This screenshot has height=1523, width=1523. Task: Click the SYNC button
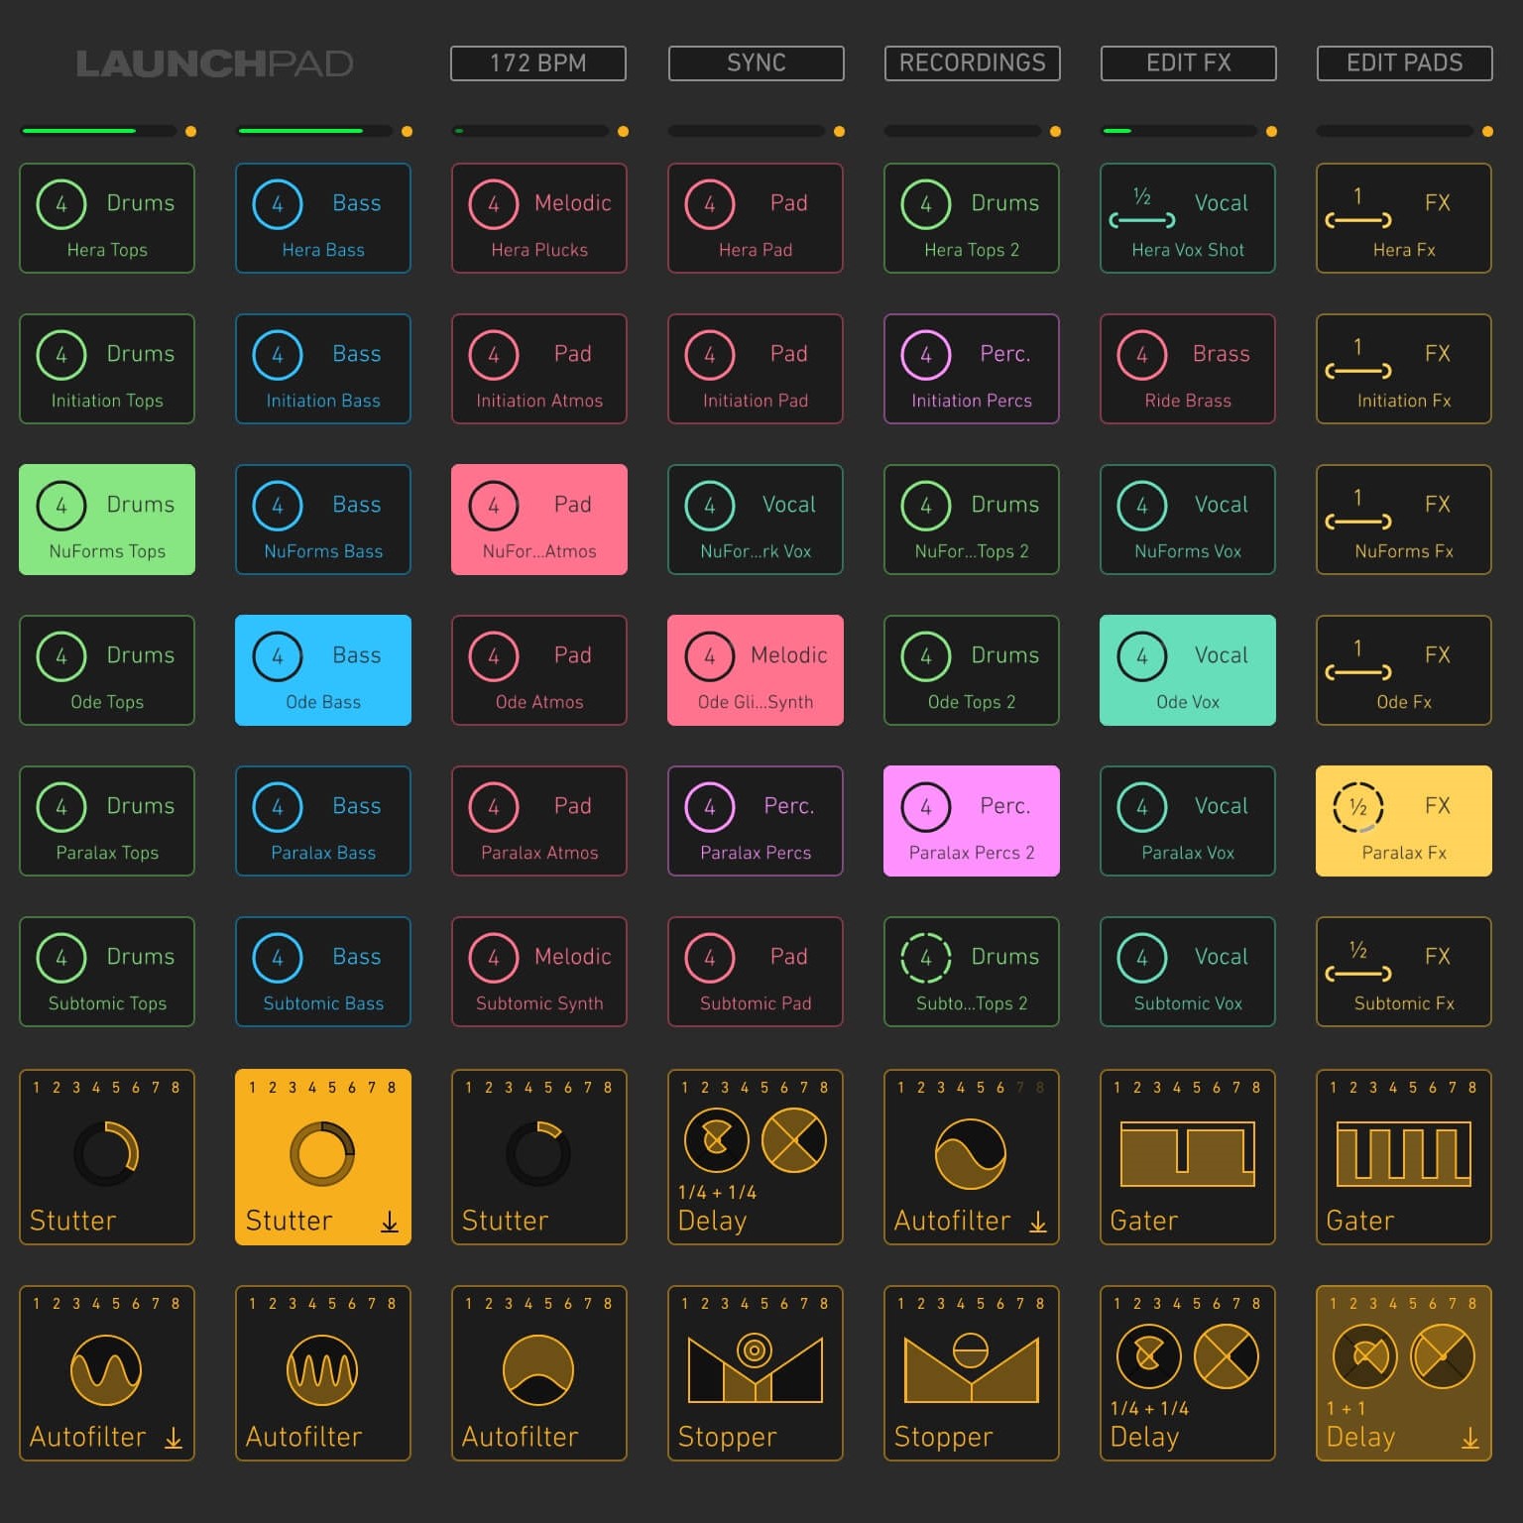tap(756, 63)
